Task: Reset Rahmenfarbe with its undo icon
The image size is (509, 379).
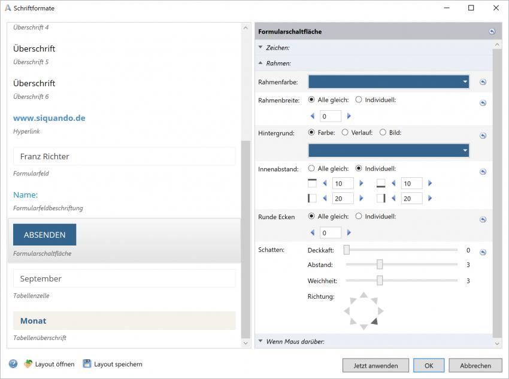Action: [483, 83]
